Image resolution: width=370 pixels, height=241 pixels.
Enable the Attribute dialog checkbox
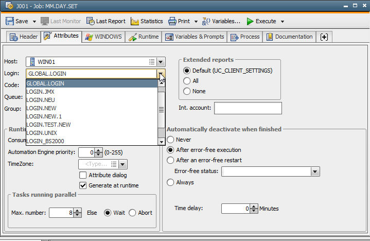tap(83, 175)
